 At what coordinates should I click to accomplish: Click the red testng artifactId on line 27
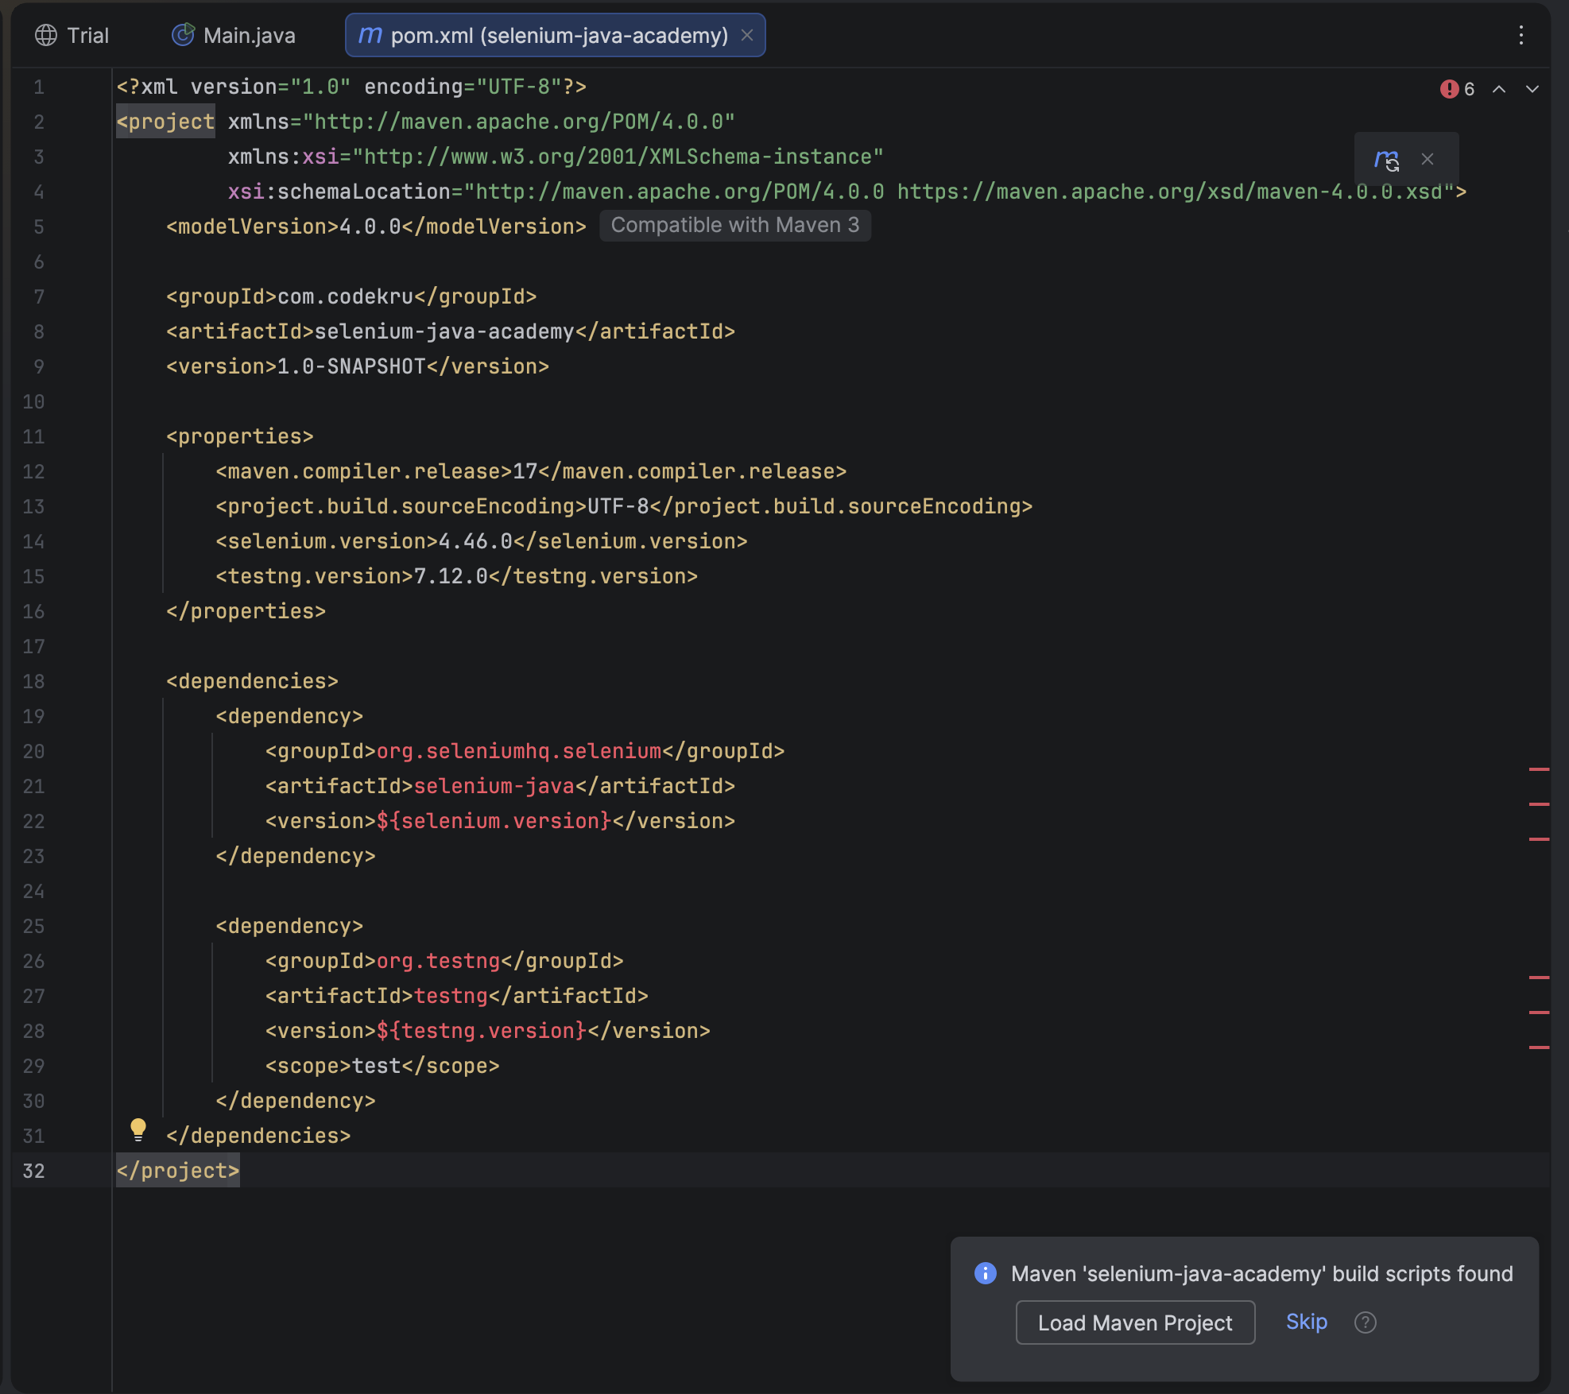pos(451,996)
